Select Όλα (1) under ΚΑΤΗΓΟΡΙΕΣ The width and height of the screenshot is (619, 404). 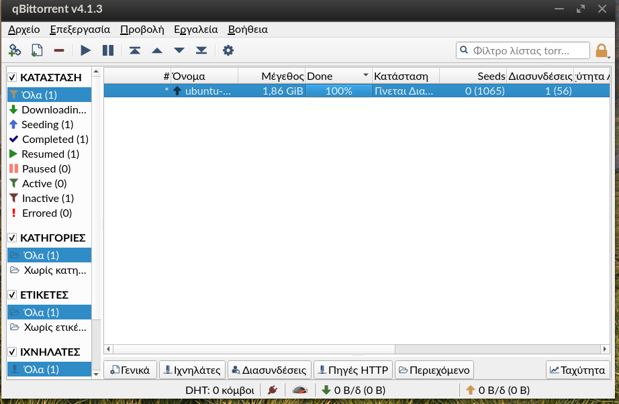pos(50,256)
